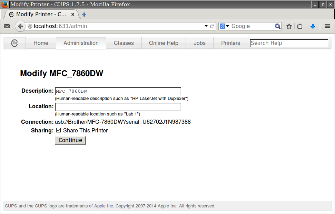This screenshot has width=335, height=214.
Task: Click the CUPS logo in the navigation bar
Action: [x=14, y=43]
